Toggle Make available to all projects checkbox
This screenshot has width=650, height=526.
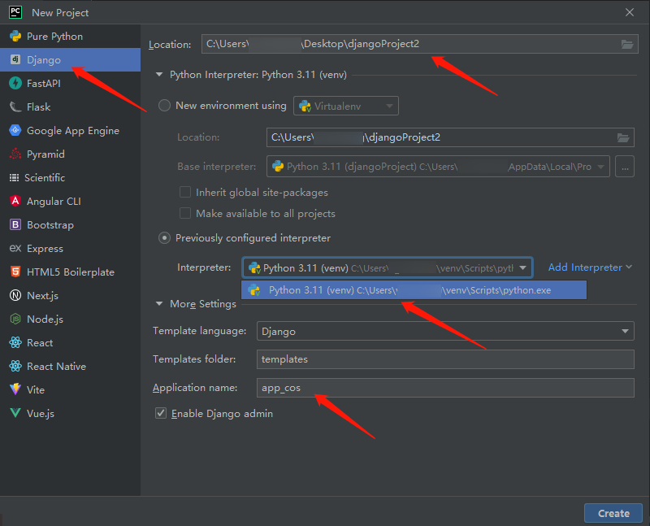(185, 213)
